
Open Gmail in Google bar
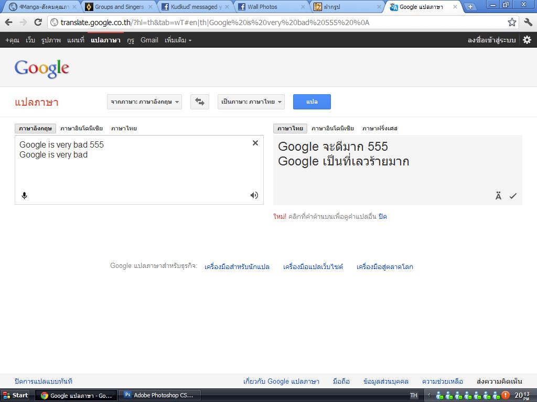149,40
